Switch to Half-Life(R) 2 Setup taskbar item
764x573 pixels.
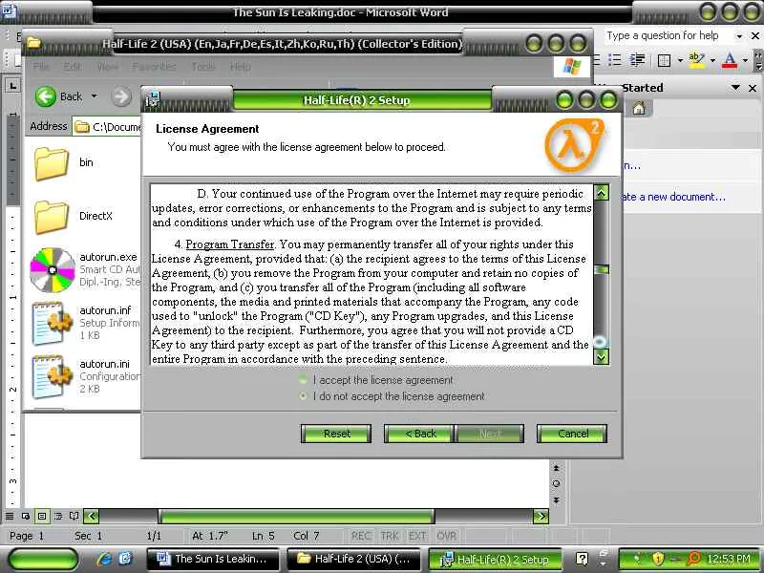[495, 559]
